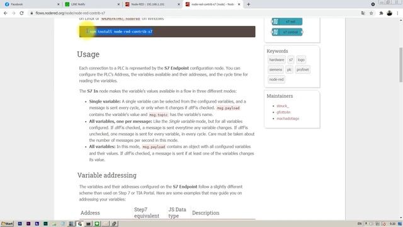Click the npm install command code block
The width and height of the screenshot is (403, 227).
pyautogui.click(x=167, y=32)
